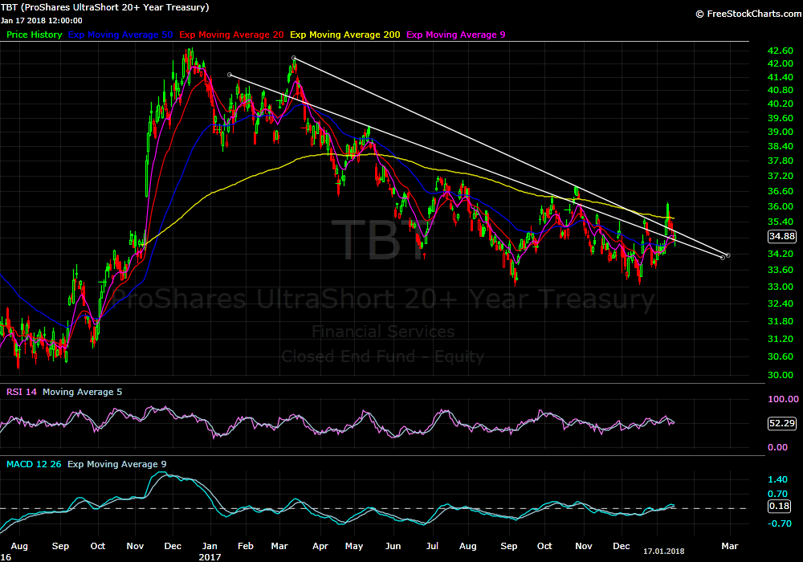The image size is (803, 562).
Task: Click the May month label
Action: 354,546
